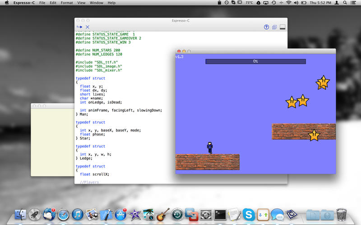Click the blue X stop icon

tap(88, 27)
